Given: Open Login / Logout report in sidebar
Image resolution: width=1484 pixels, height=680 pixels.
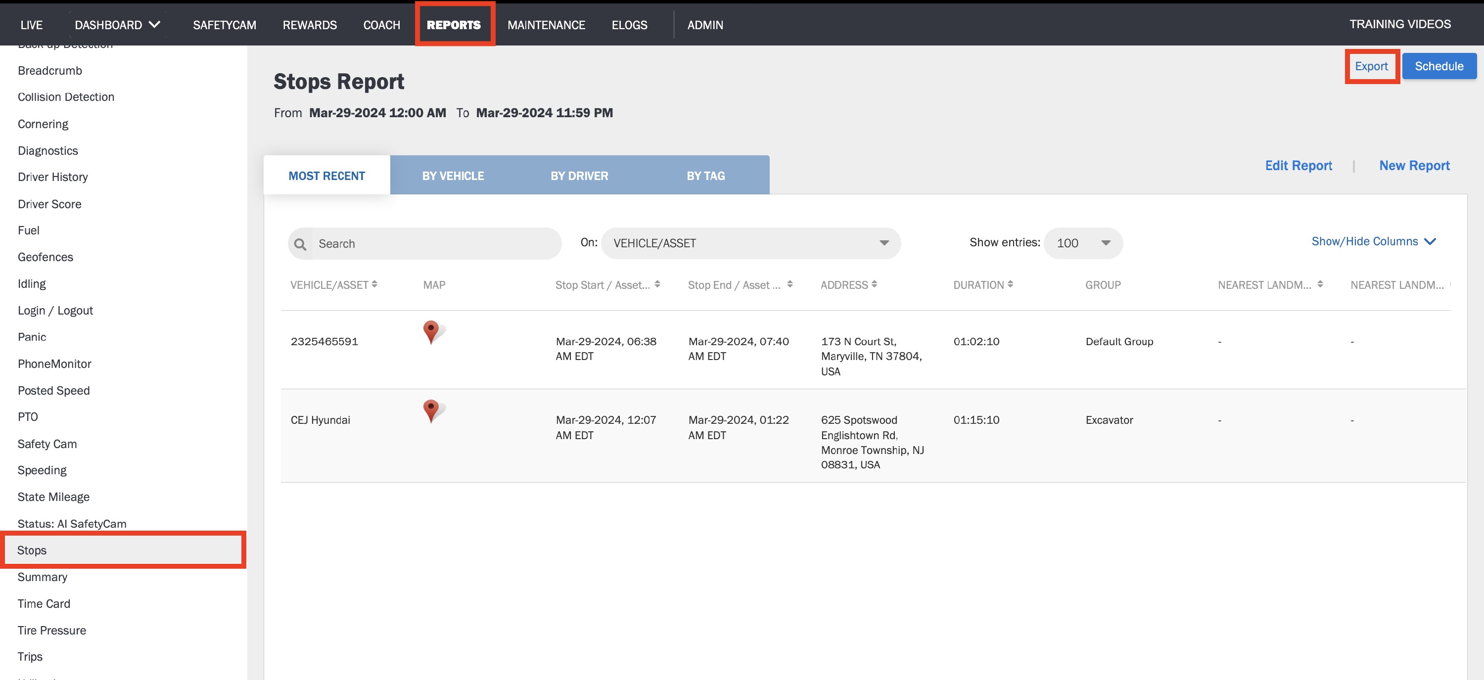Looking at the screenshot, I should click(x=55, y=311).
